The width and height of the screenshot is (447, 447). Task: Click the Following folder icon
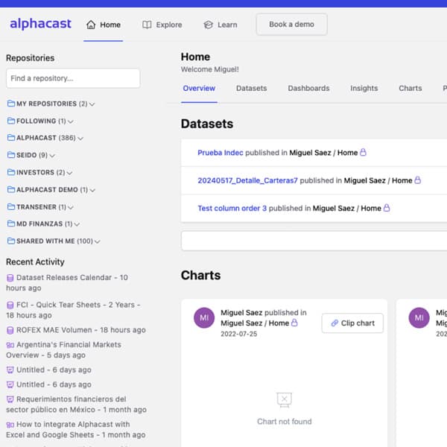click(x=11, y=121)
